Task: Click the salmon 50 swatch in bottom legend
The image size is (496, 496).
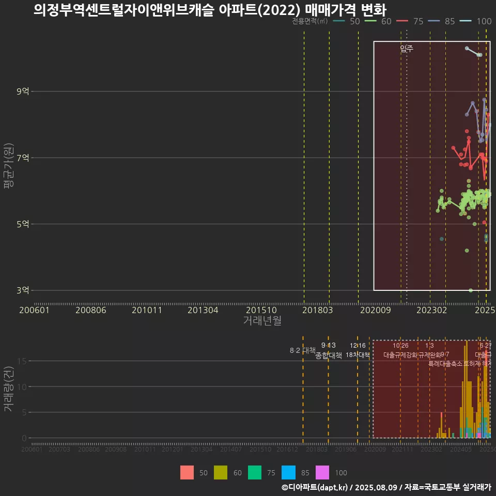Action: point(187,473)
